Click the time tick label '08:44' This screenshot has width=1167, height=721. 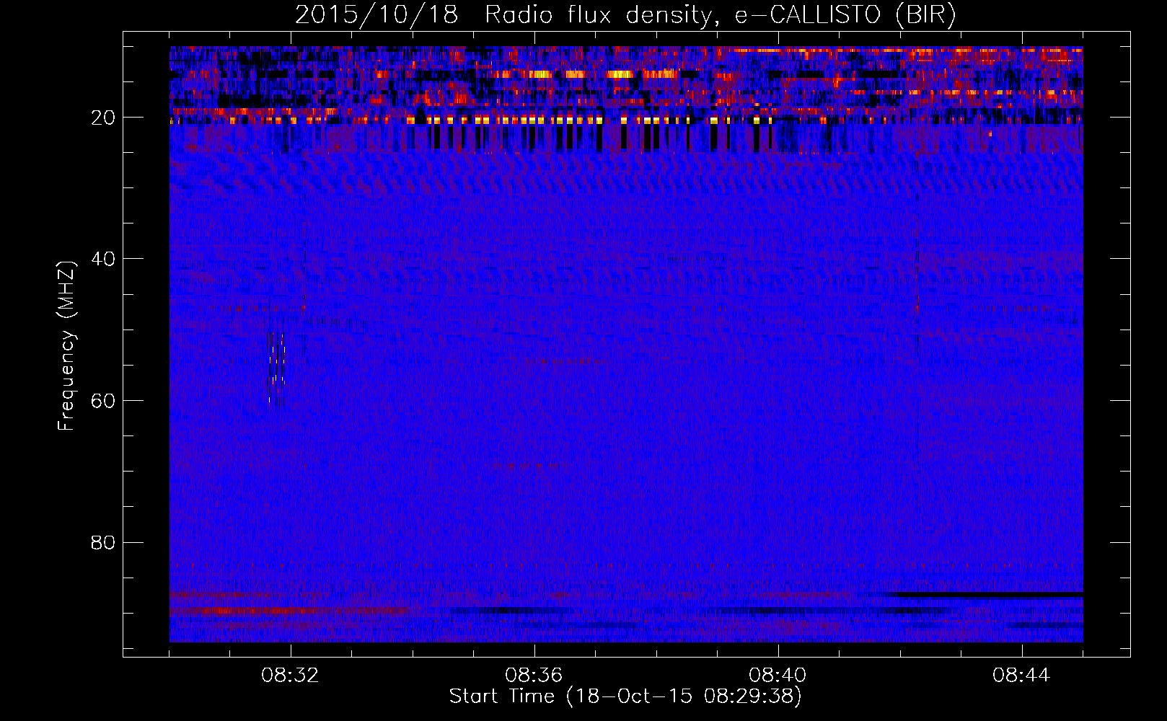click(x=1021, y=676)
